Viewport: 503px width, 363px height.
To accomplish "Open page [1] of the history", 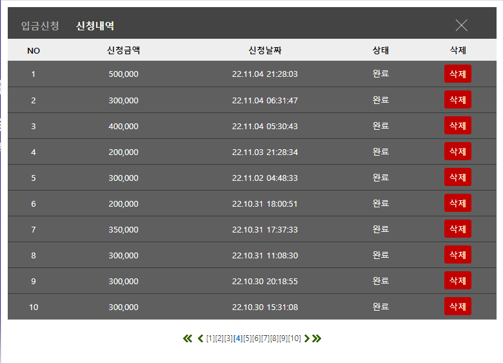I will pos(210,338).
